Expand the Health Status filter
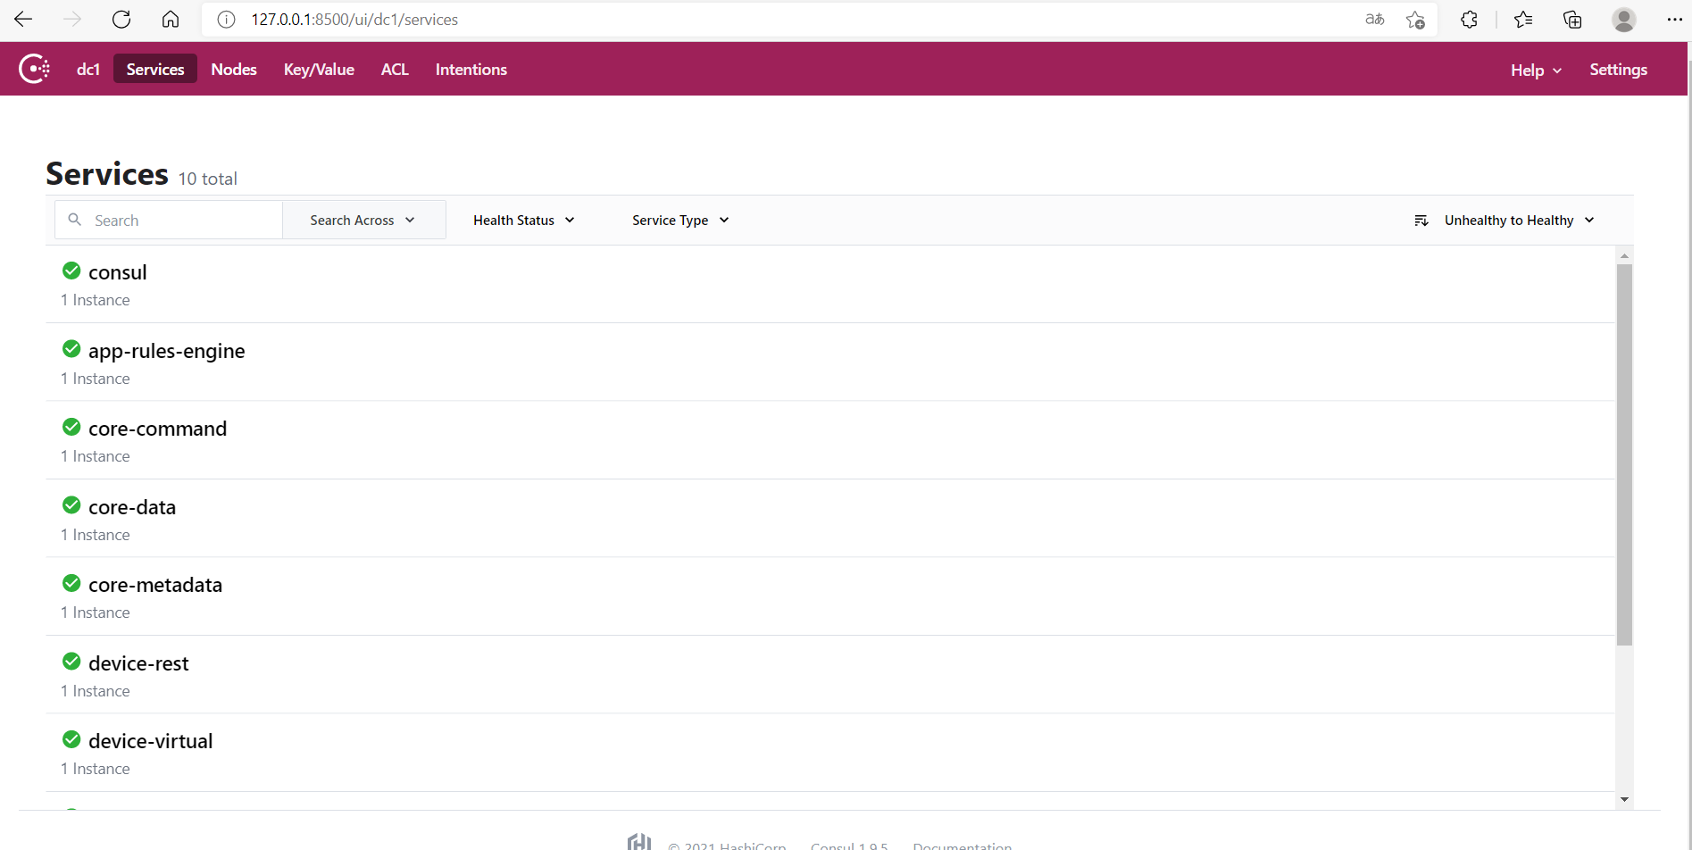 coord(524,220)
